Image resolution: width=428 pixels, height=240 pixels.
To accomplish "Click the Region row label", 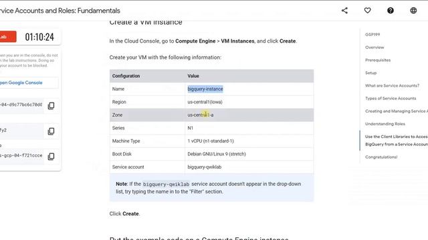I will click(119, 102).
